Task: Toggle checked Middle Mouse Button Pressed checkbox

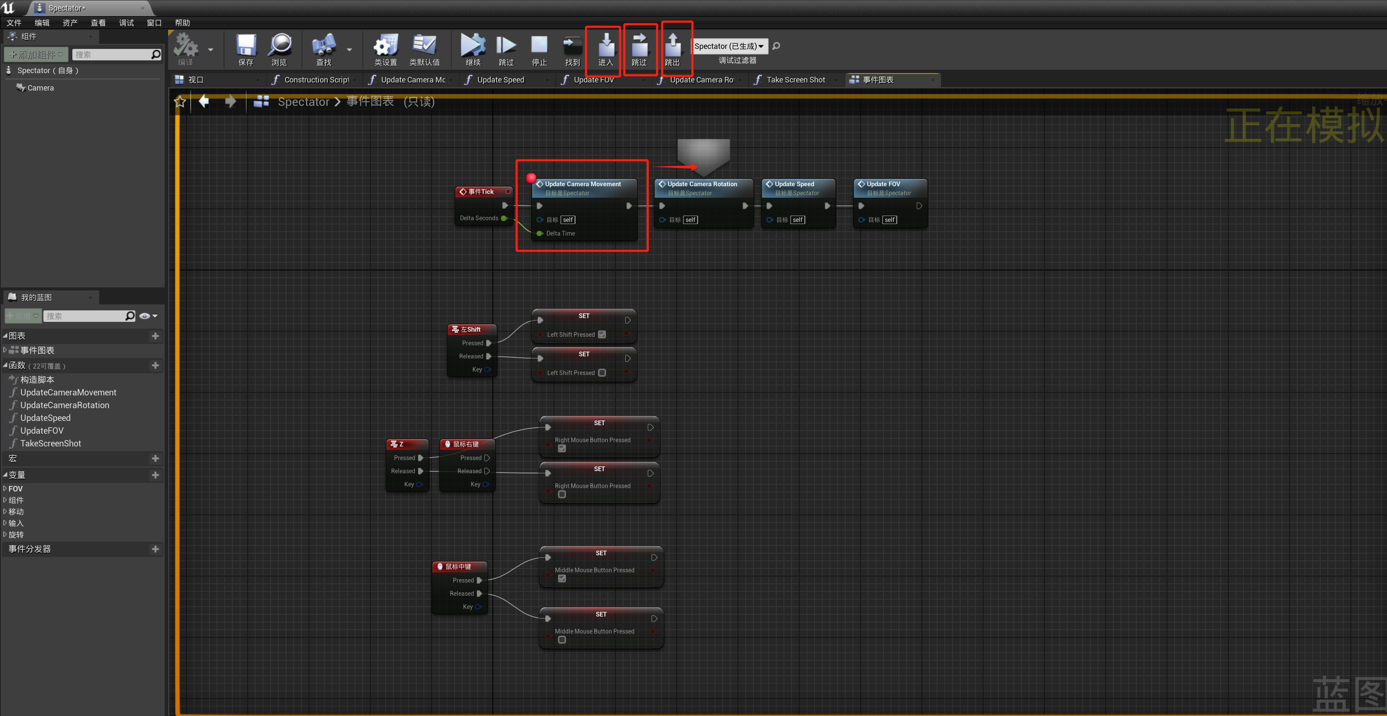Action: [562, 579]
